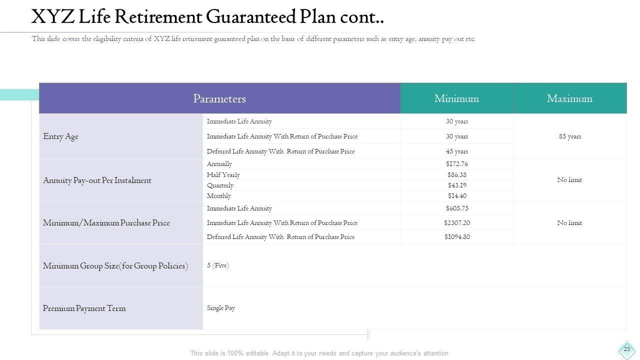
Task: Click the Premium Payment Term row label
Action: pyautogui.click(x=84, y=308)
